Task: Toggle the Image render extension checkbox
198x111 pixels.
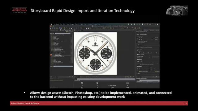Action: (x=139, y=45)
